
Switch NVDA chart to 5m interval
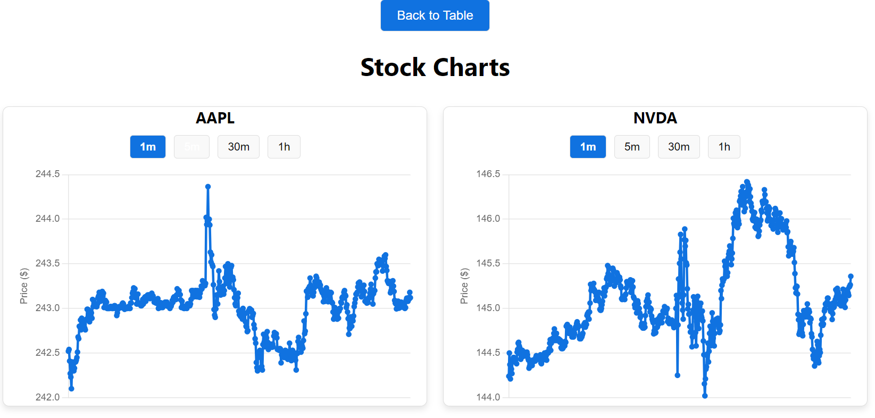[632, 147]
